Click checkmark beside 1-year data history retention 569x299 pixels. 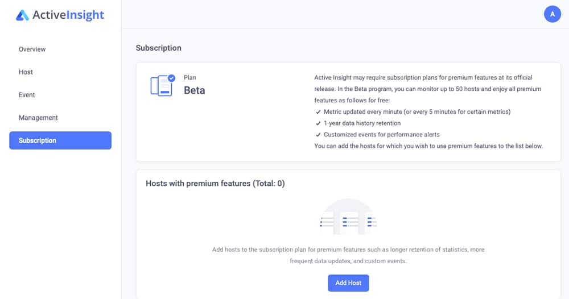coord(318,123)
